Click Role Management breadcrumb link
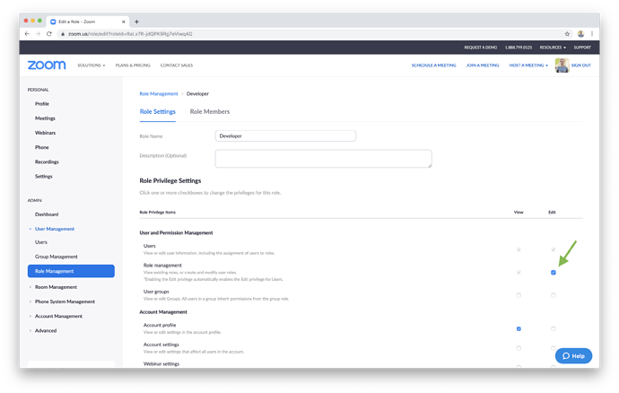 159,94
